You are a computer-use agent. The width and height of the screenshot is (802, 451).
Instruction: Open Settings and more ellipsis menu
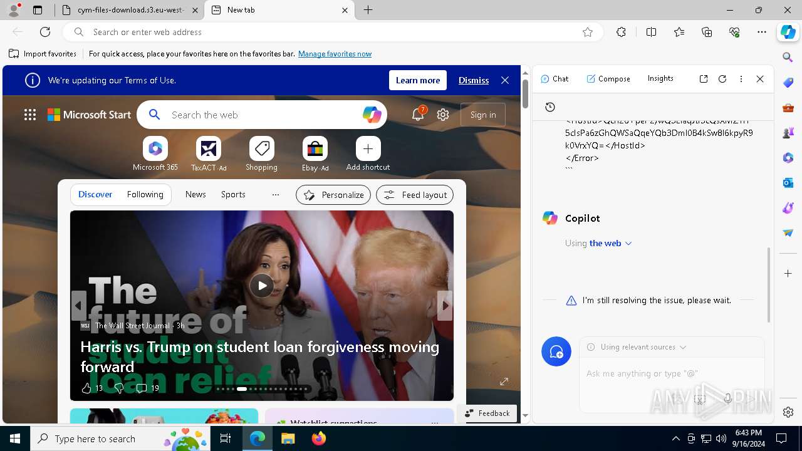point(762,32)
